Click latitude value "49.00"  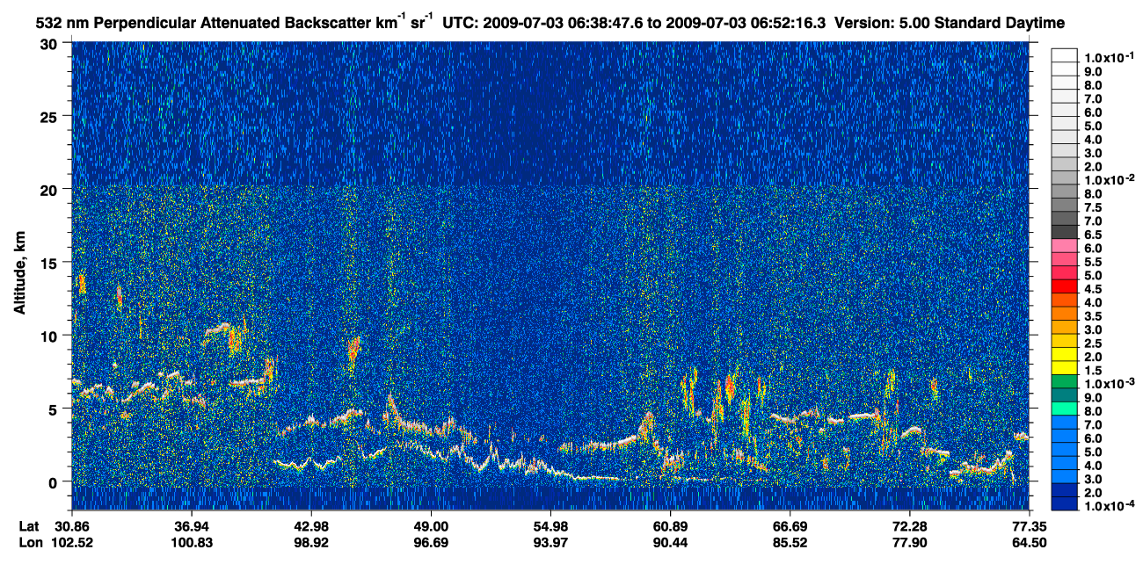click(431, 526)
